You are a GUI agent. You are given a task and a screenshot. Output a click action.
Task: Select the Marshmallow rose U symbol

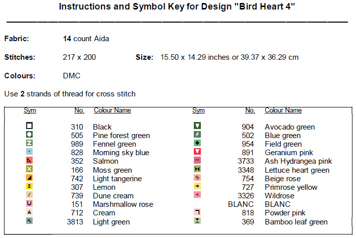[30, 203]
